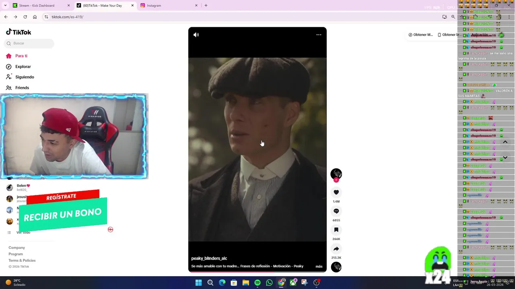This screenshot has width=515, height=289.
Task: Open OBS Studio from the taskbar
Action: [317, 283]
